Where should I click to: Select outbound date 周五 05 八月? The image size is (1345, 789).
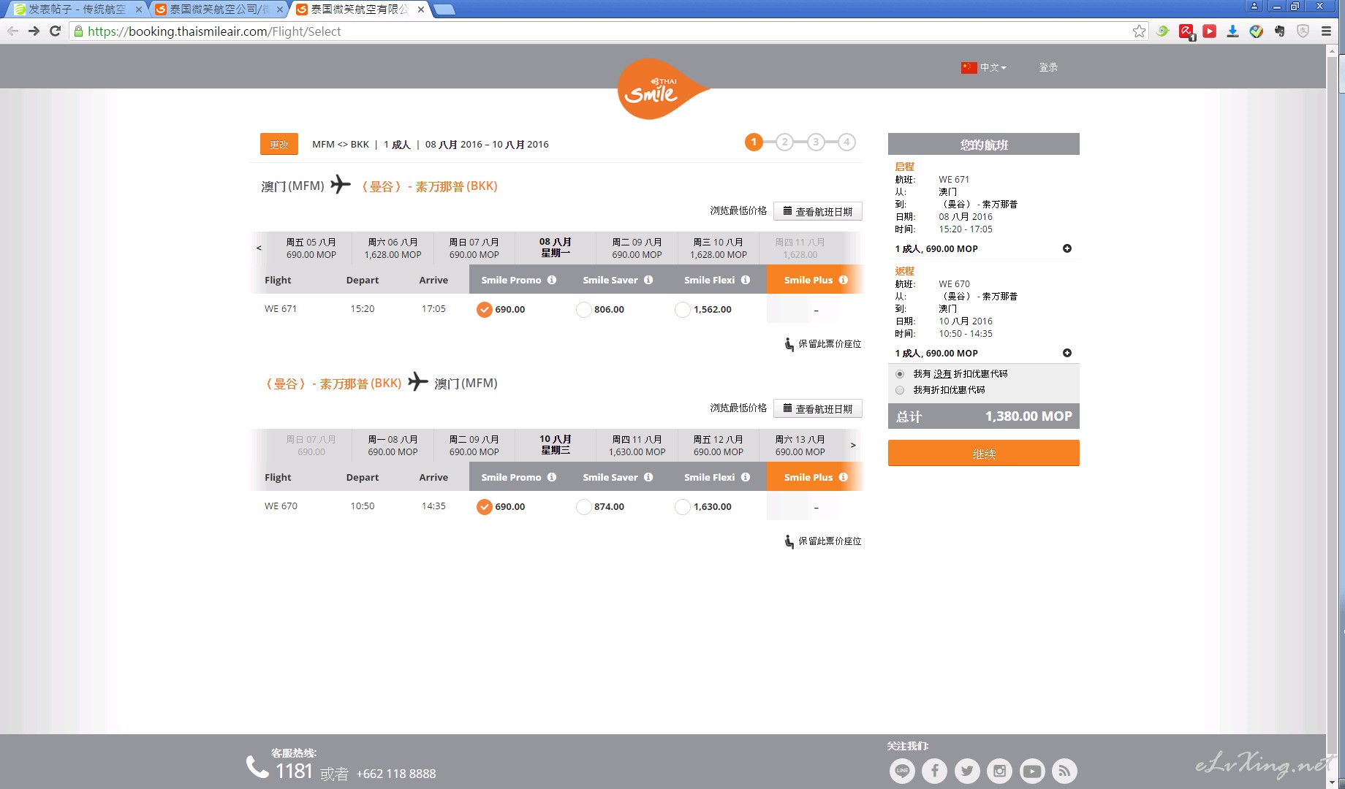pos(311,248)
